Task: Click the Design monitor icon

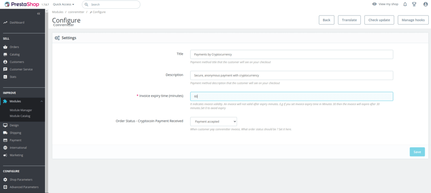Action: 5,125
